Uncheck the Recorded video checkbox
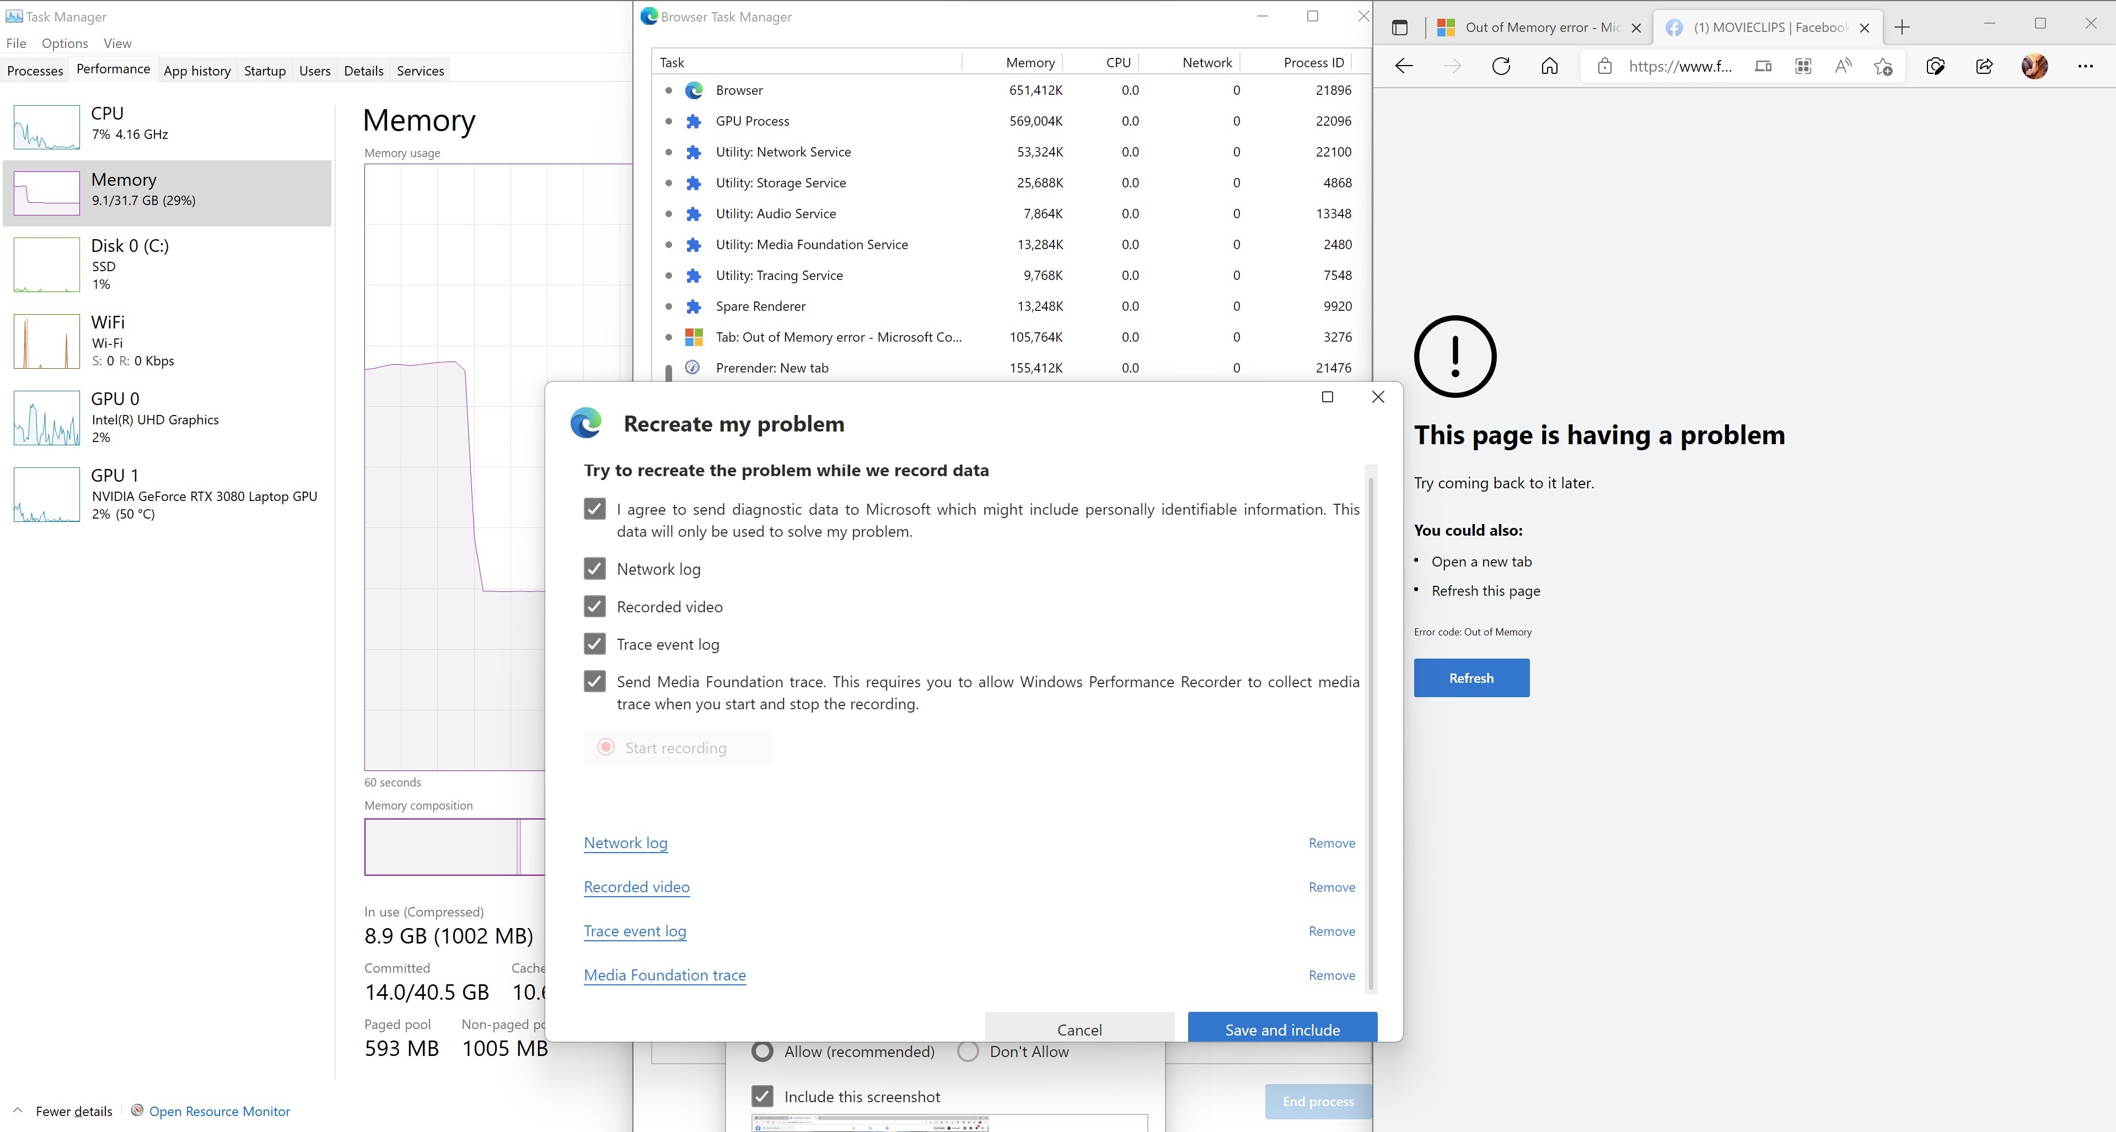 (x=595, y=607)
